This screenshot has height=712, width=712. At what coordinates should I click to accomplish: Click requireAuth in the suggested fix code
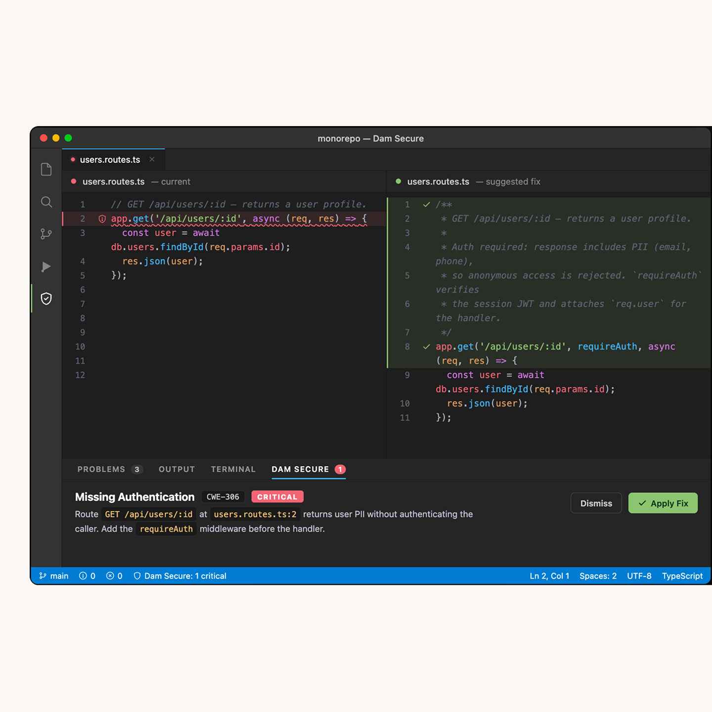click(x=607, y=347)
